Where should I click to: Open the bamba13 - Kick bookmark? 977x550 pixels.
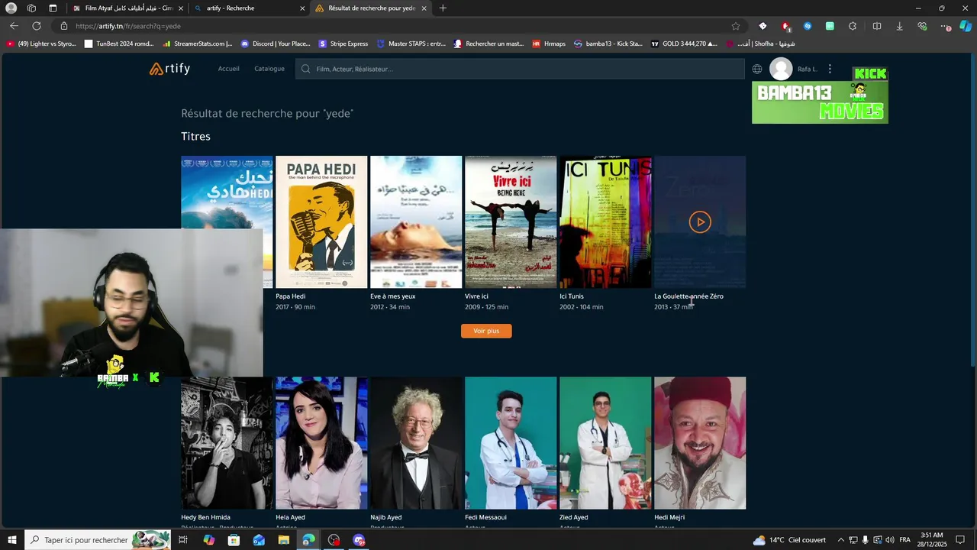pyautogui.click(x=608, y=44)
